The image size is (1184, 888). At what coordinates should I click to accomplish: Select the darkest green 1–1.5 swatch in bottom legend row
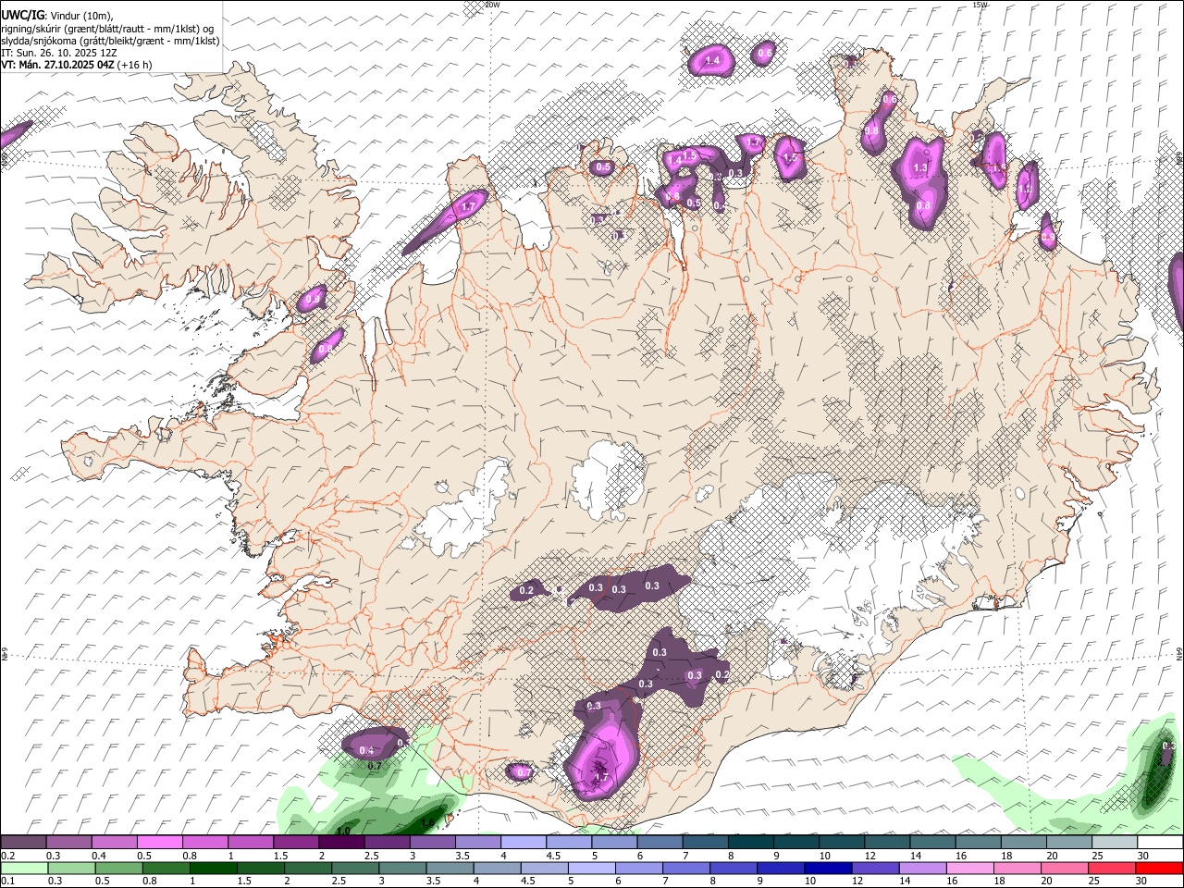214,868
